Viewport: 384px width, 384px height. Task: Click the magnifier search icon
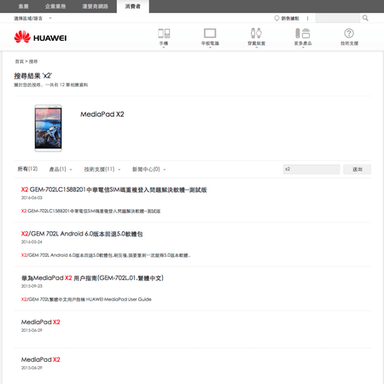coord(365,18)
